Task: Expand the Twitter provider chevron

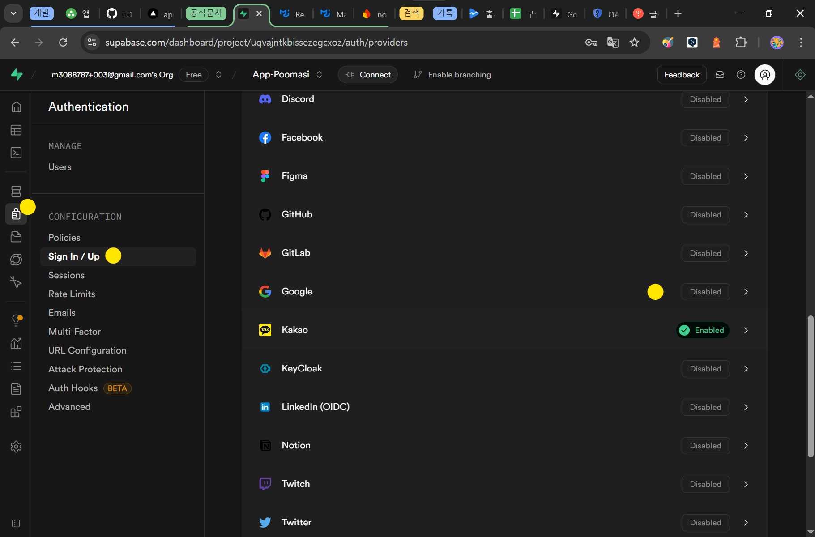Action: pyautogui.click(x=746, y=523)
